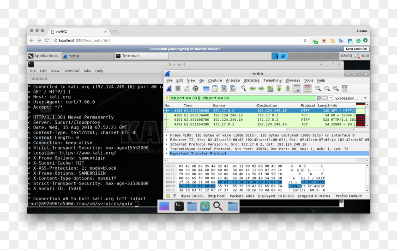Select packet 4191 HTTP/1.1 301 row

[x=259, y=119]
